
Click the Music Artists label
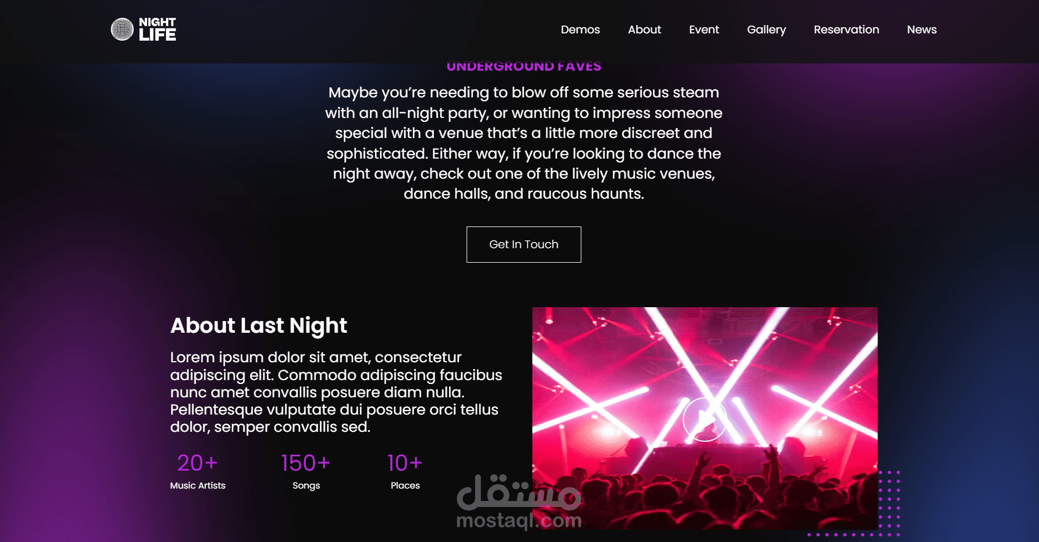[198, 486]
